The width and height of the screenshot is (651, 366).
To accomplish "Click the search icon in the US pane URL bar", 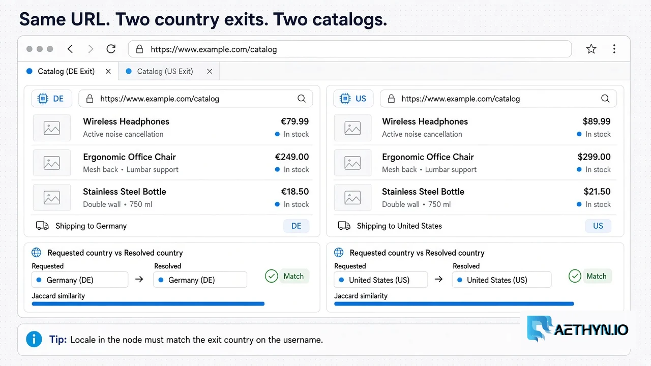I will click(605, 99).
